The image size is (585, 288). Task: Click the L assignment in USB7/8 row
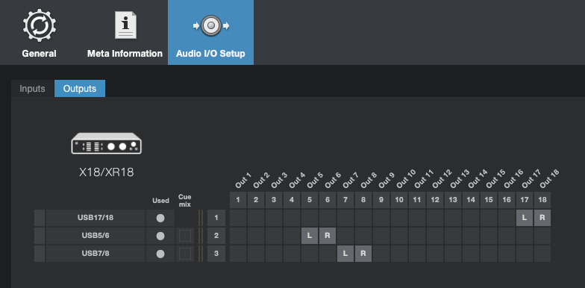tap(345, 254)
